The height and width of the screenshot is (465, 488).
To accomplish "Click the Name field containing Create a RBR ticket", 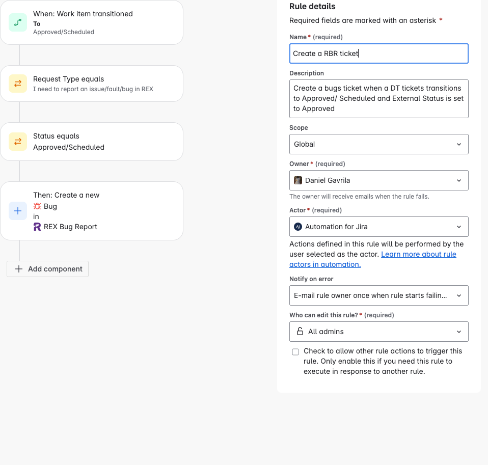I will (x=378, y=53).
